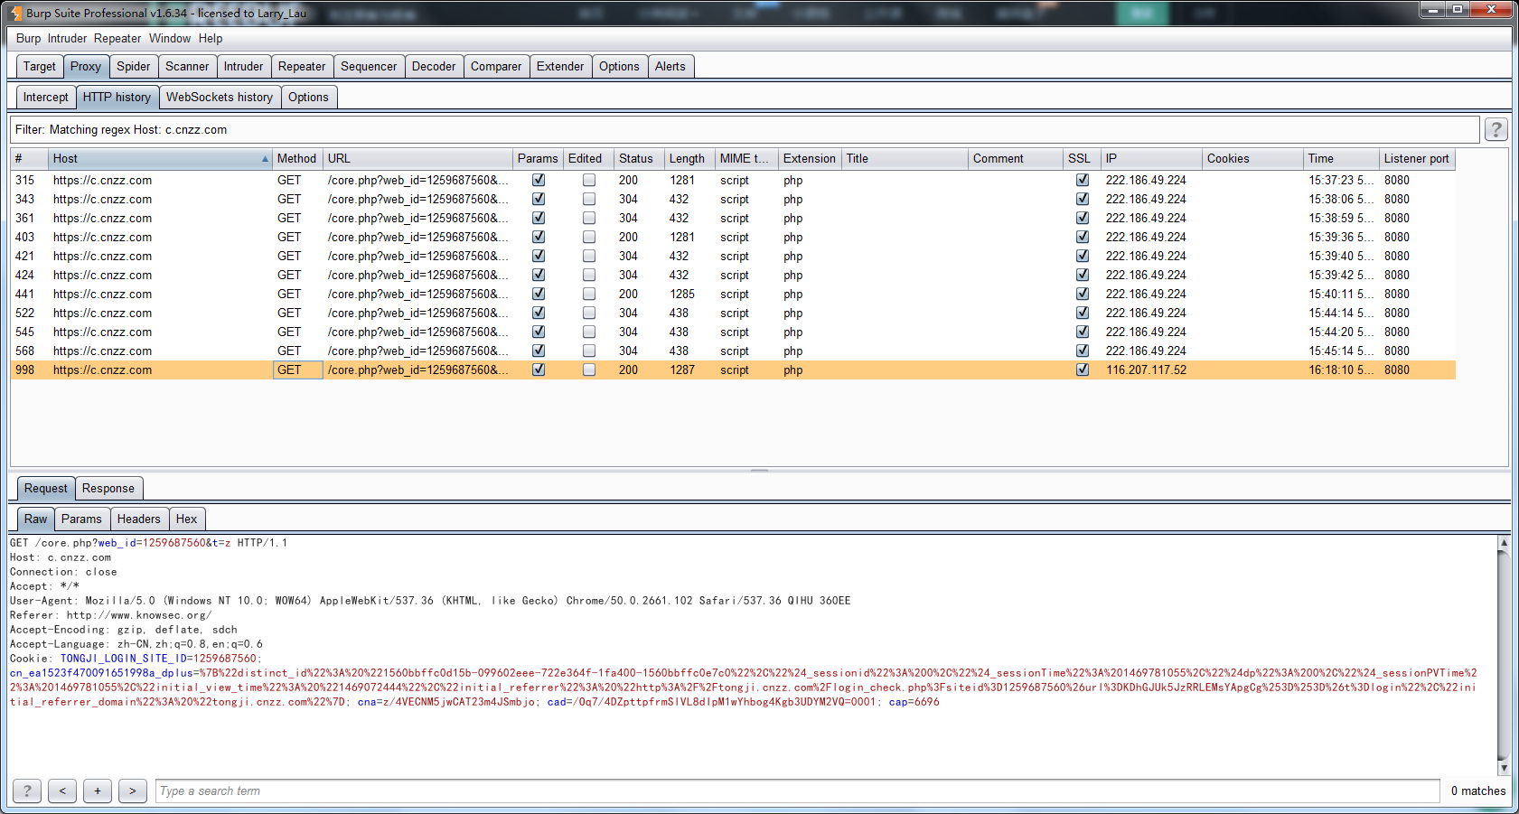
Task: Switch to the Spider tab
Action: tap(134, 66)
